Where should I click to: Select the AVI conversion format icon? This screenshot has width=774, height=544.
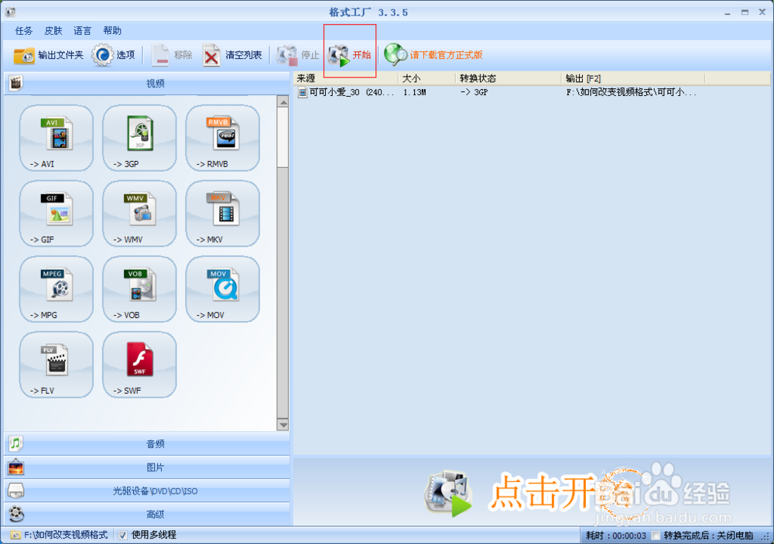(x=55, y=138)
